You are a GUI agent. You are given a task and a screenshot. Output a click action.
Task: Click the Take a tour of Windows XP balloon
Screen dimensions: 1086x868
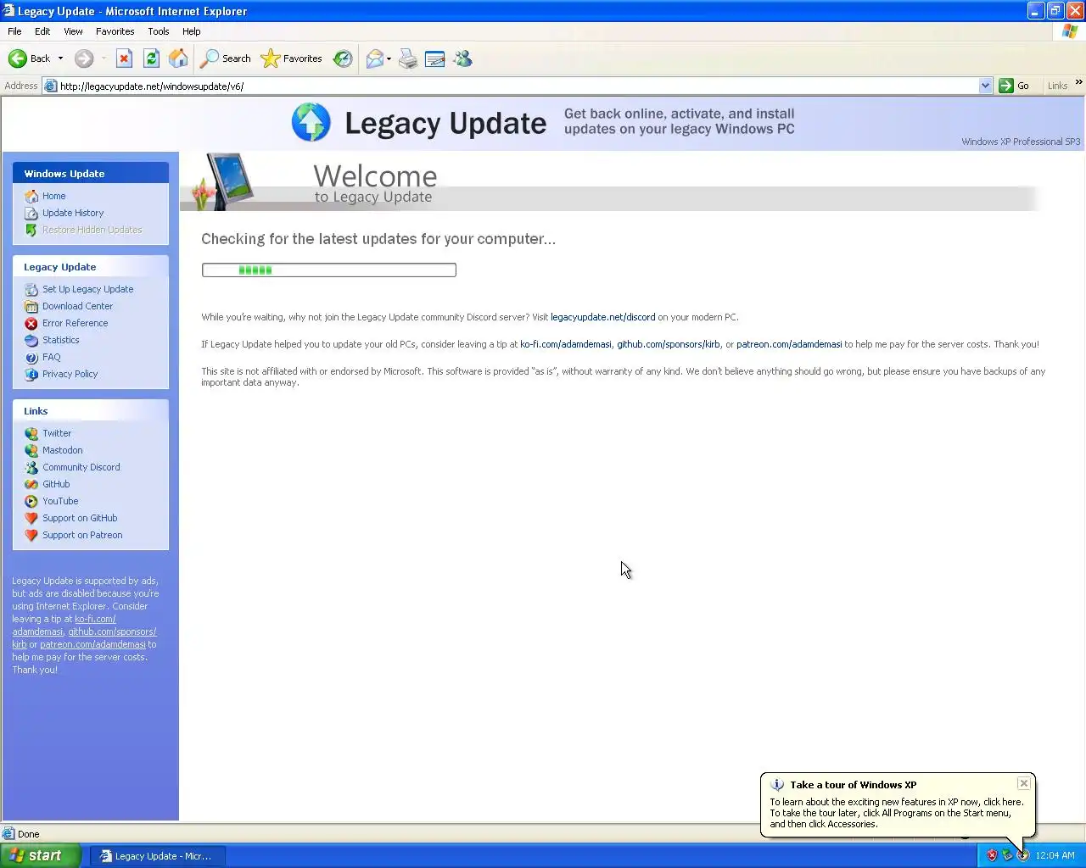(898, 804)
